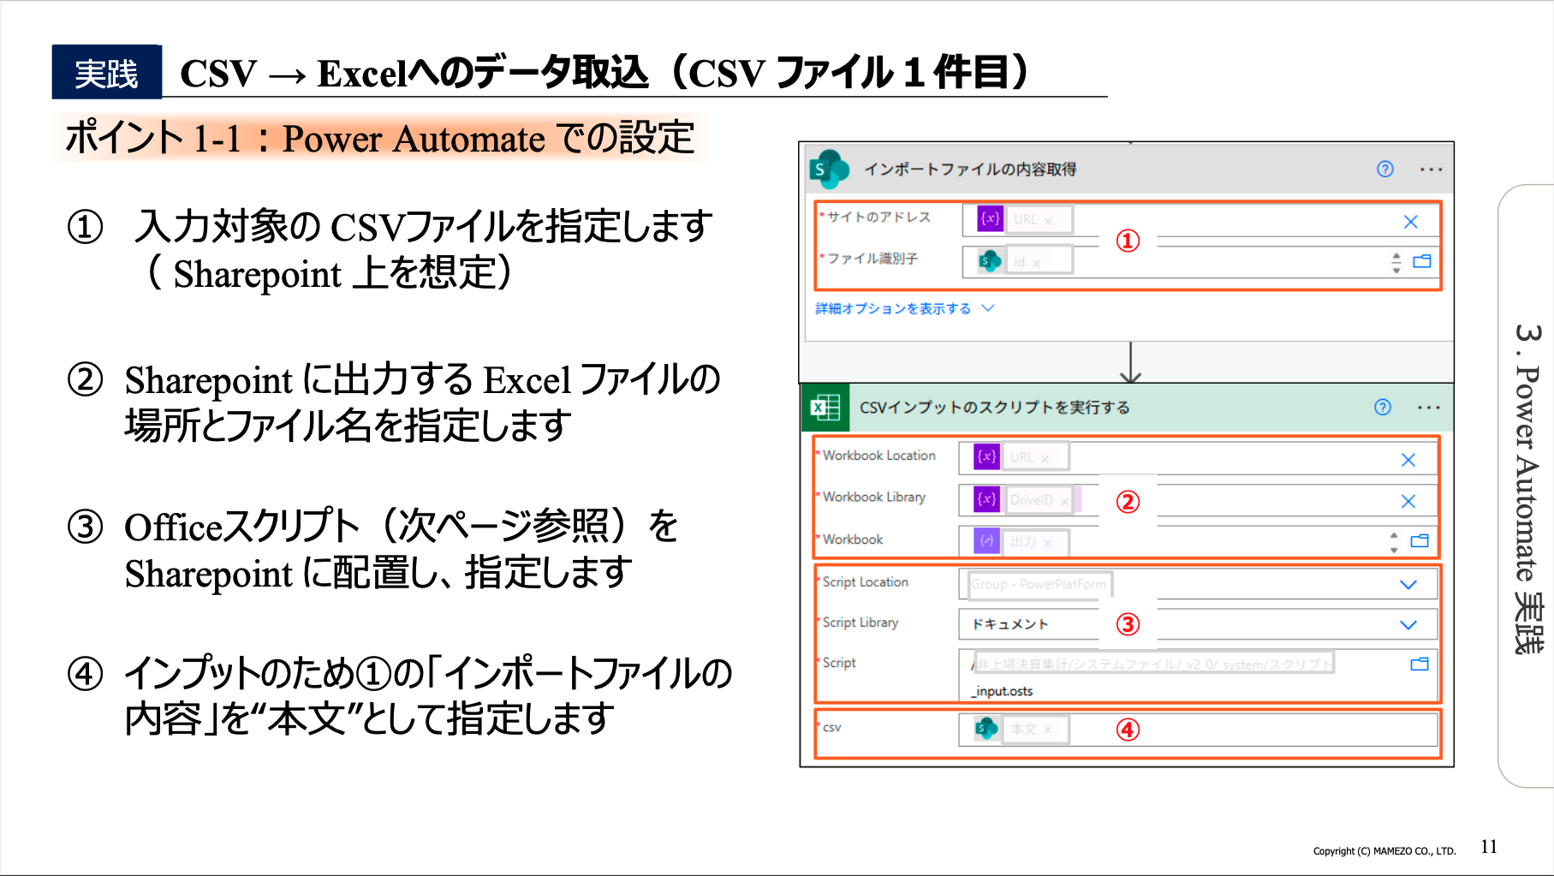Click the folder picker icon next to Workbook field
The height and width of the screenshot is (876, 1554).
[1420, 541]
